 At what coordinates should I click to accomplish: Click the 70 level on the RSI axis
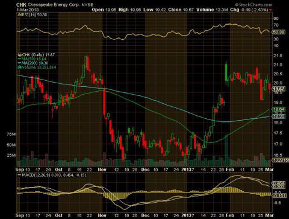[x=276, y=25]
